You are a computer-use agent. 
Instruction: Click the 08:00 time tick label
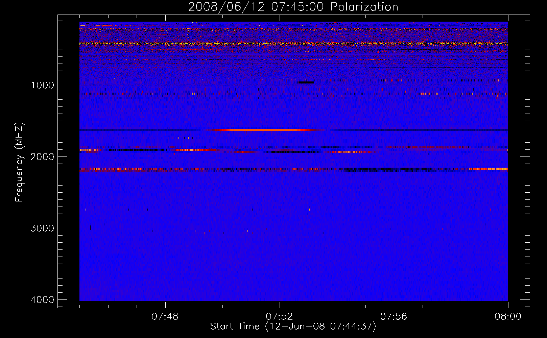508,317
